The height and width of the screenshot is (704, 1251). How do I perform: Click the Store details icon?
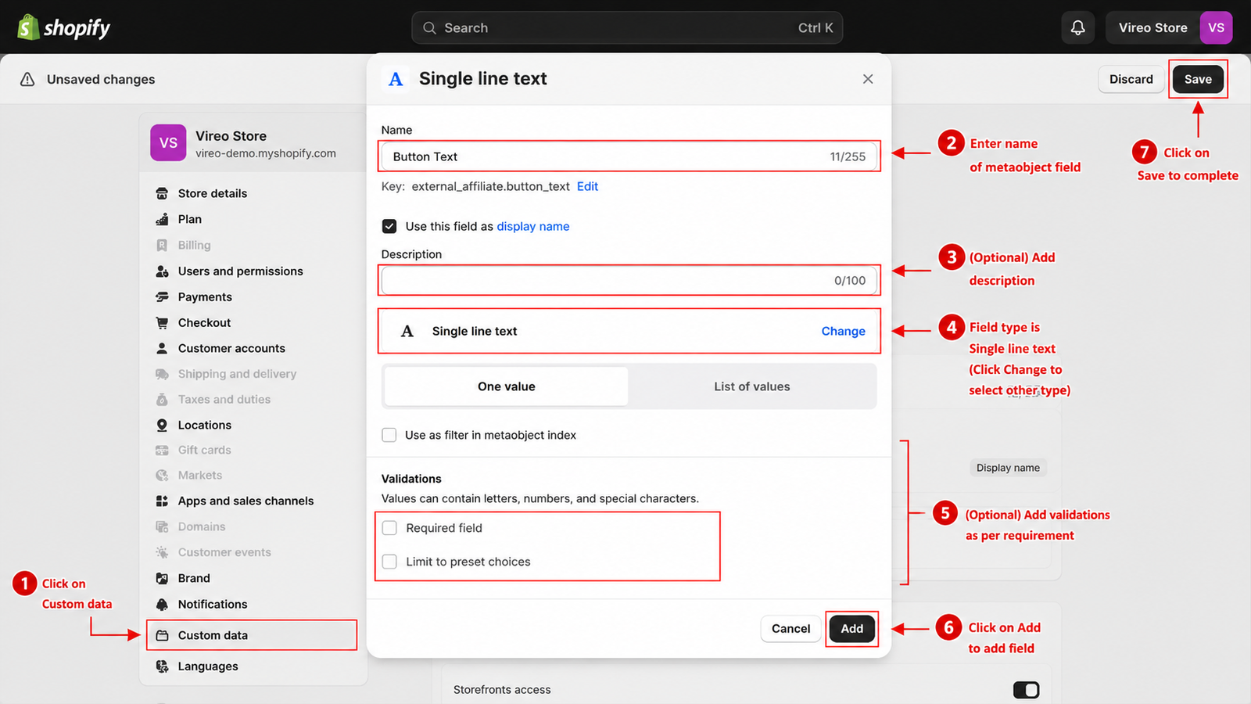(x=162, y=193)
